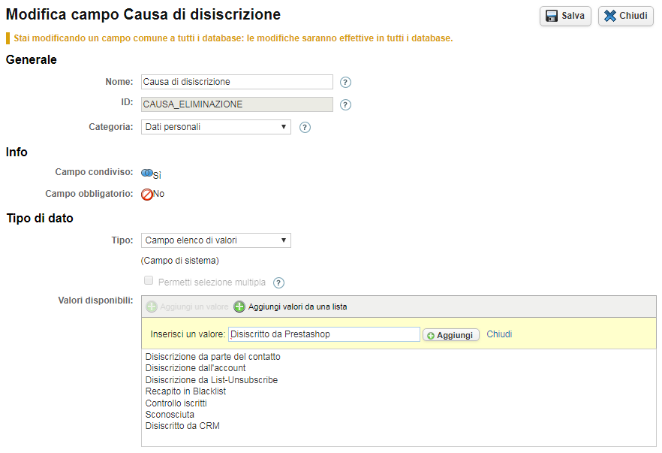Image resolution: width=662 pixels, height=453 pixels.
Task: Select Recapito in Blacklist from the list
Action: pyautogui.click(x=185, y=391)
